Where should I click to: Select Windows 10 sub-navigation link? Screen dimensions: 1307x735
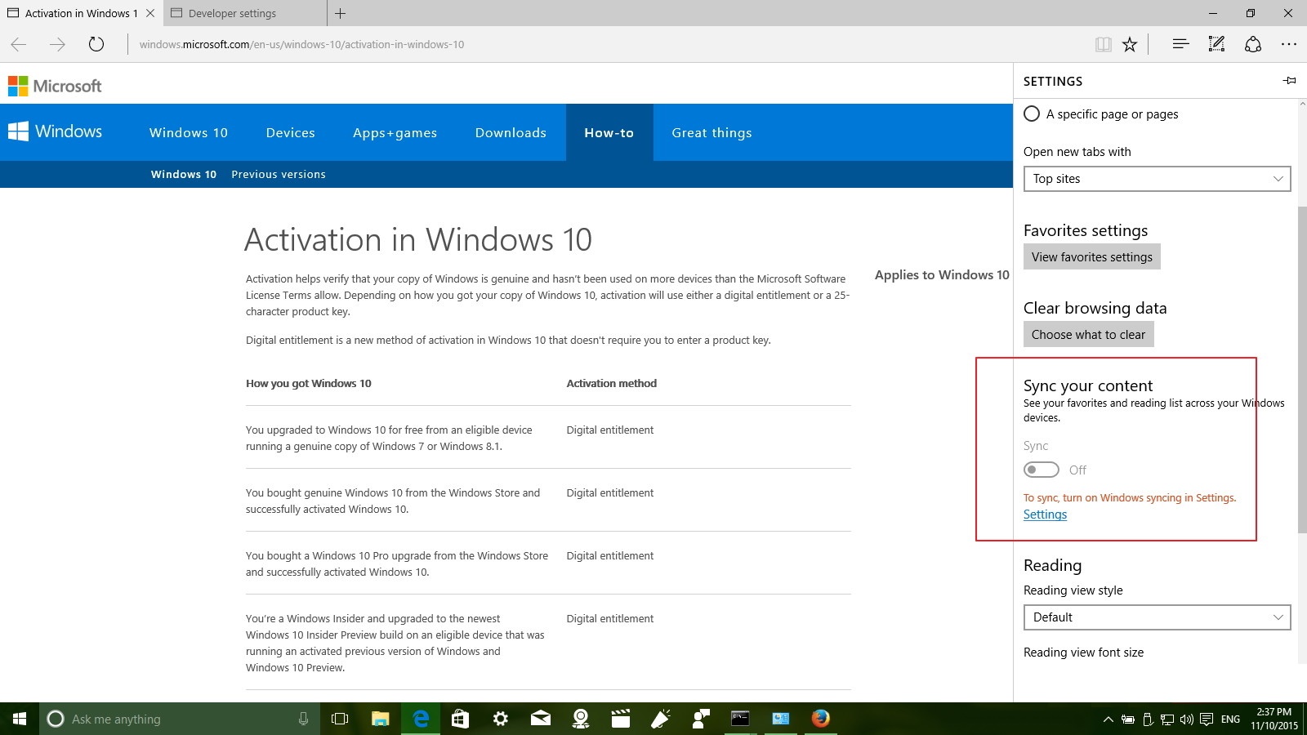(x=184, y=174)
